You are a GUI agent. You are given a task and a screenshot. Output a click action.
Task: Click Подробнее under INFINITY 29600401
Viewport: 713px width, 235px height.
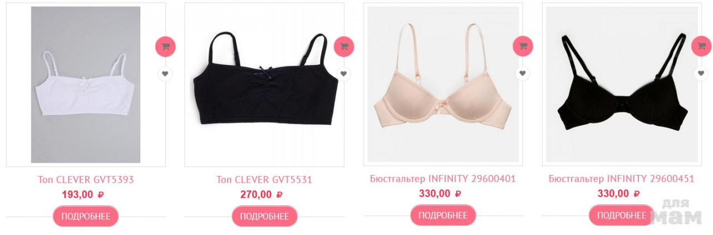(443, 215)
